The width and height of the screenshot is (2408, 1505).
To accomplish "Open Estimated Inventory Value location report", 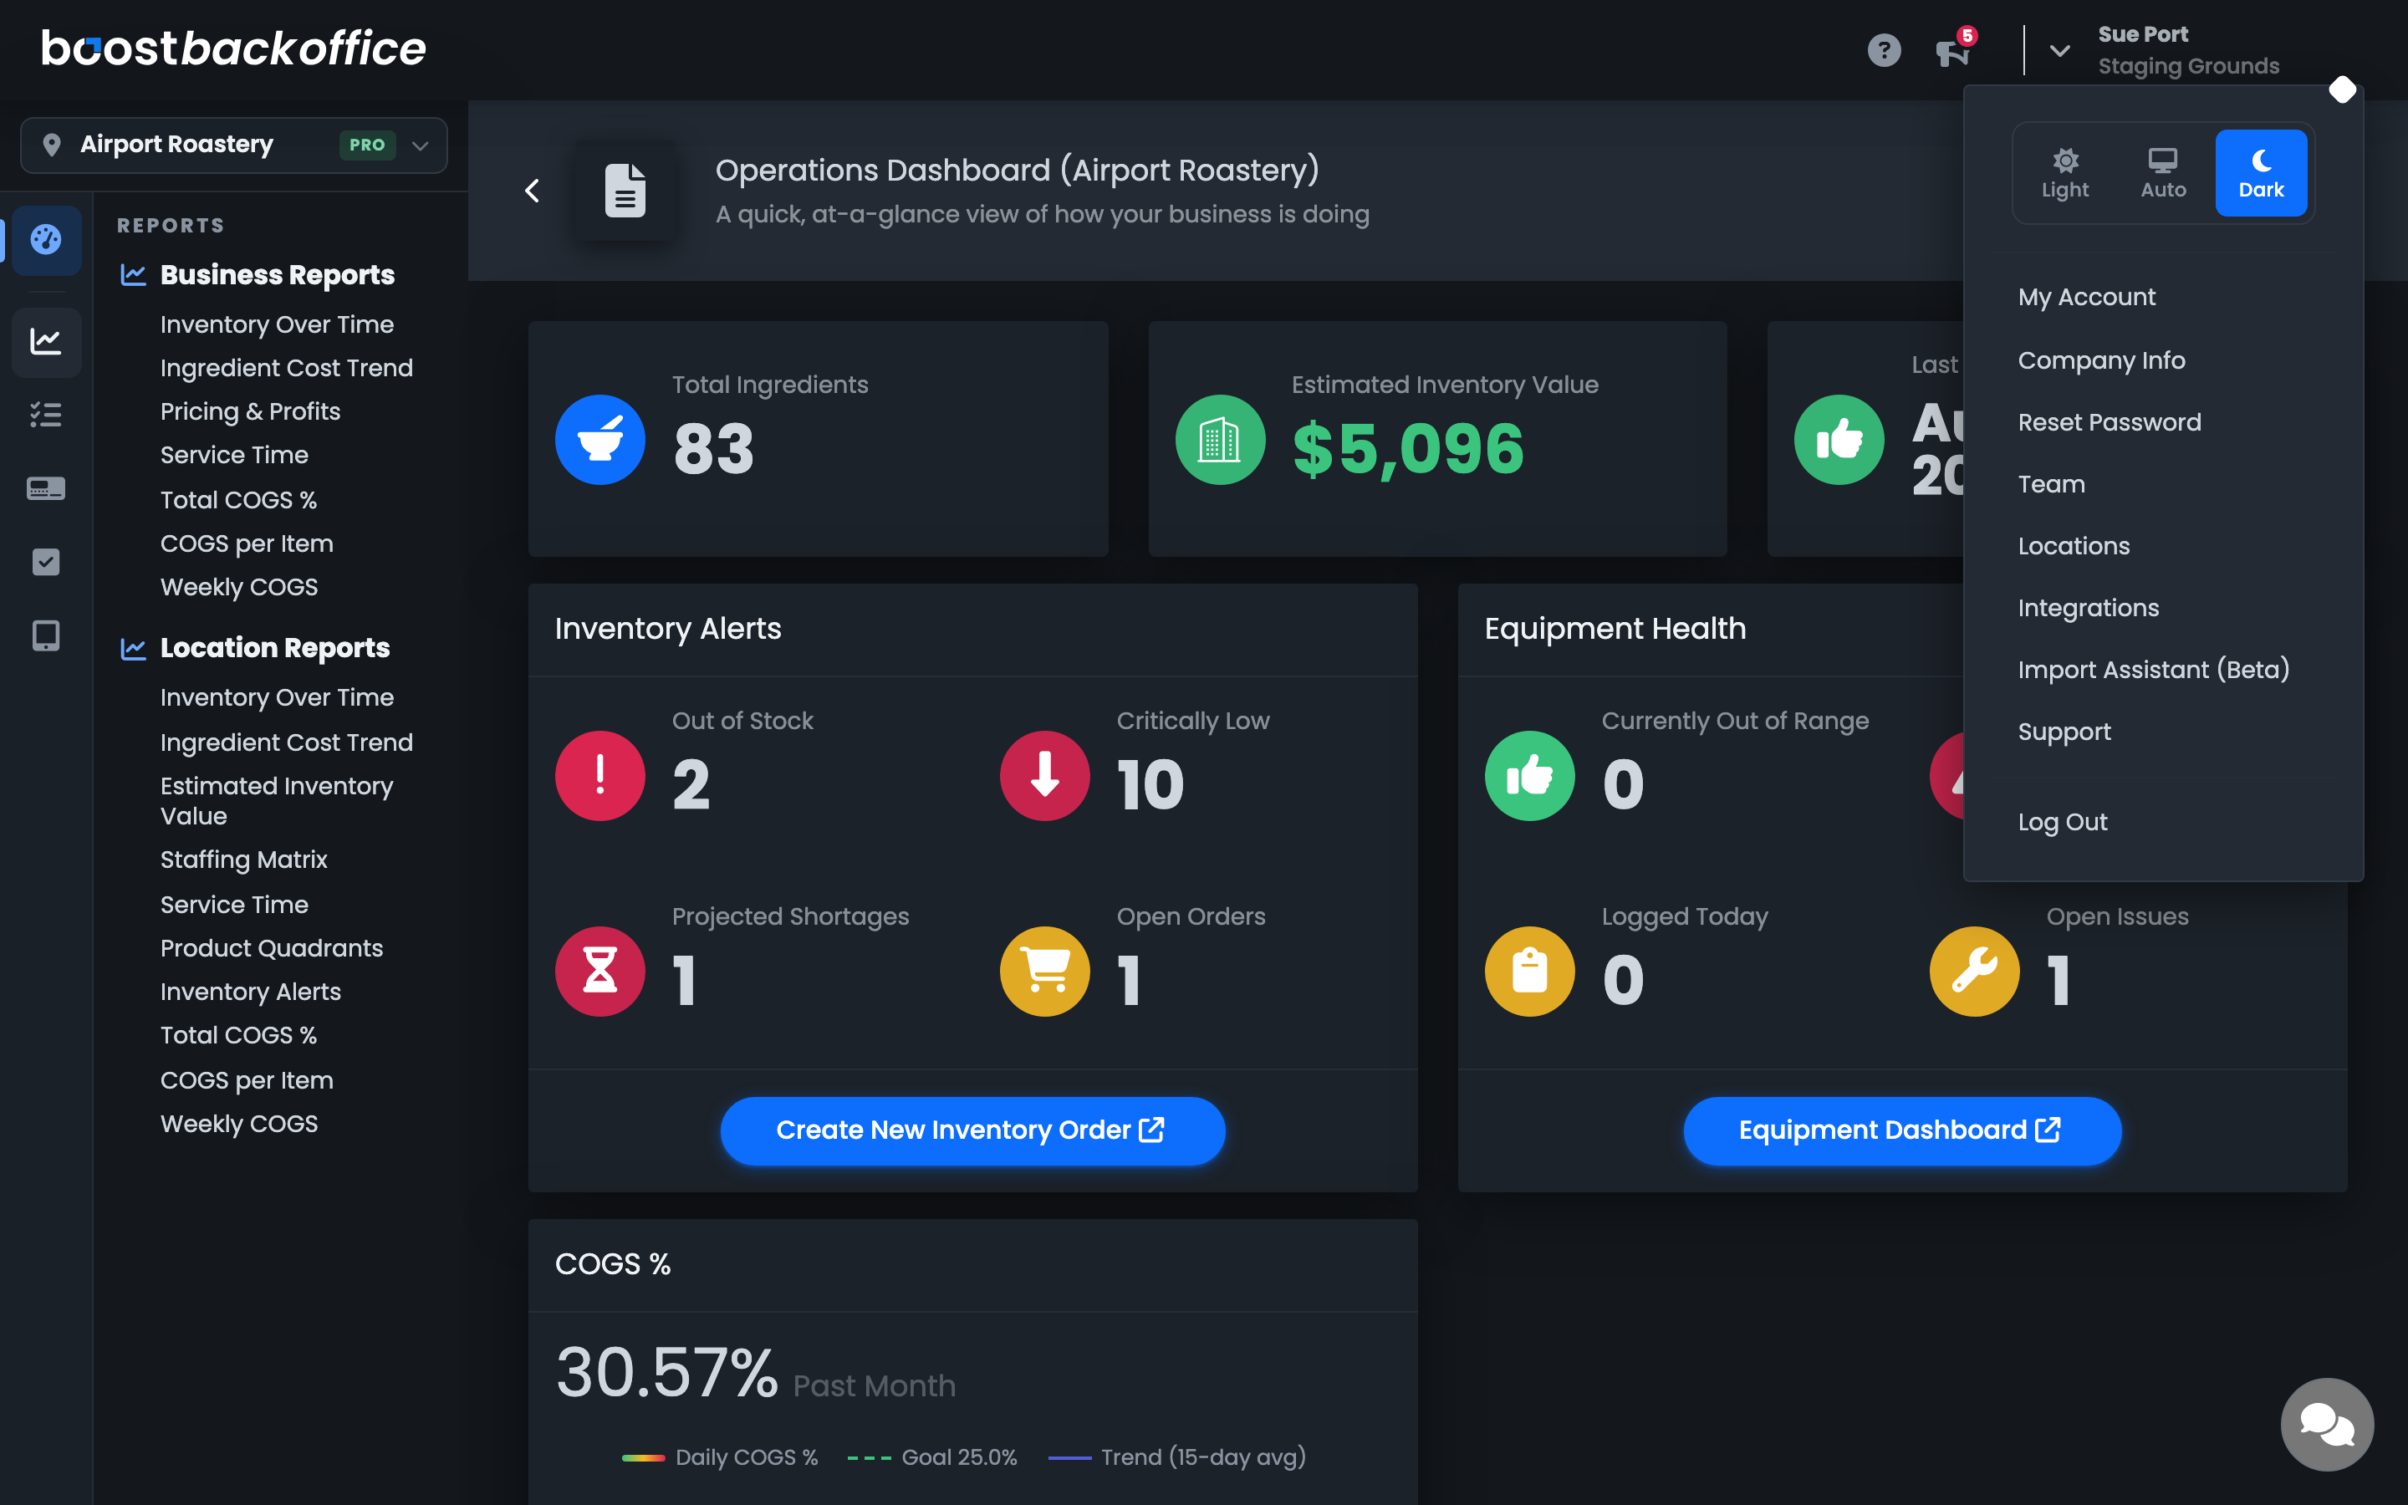I will 277,800.
